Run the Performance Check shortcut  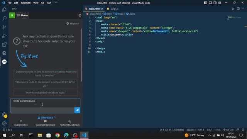point(69,123)
